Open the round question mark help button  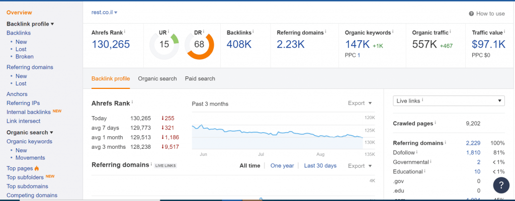(501, 185)
